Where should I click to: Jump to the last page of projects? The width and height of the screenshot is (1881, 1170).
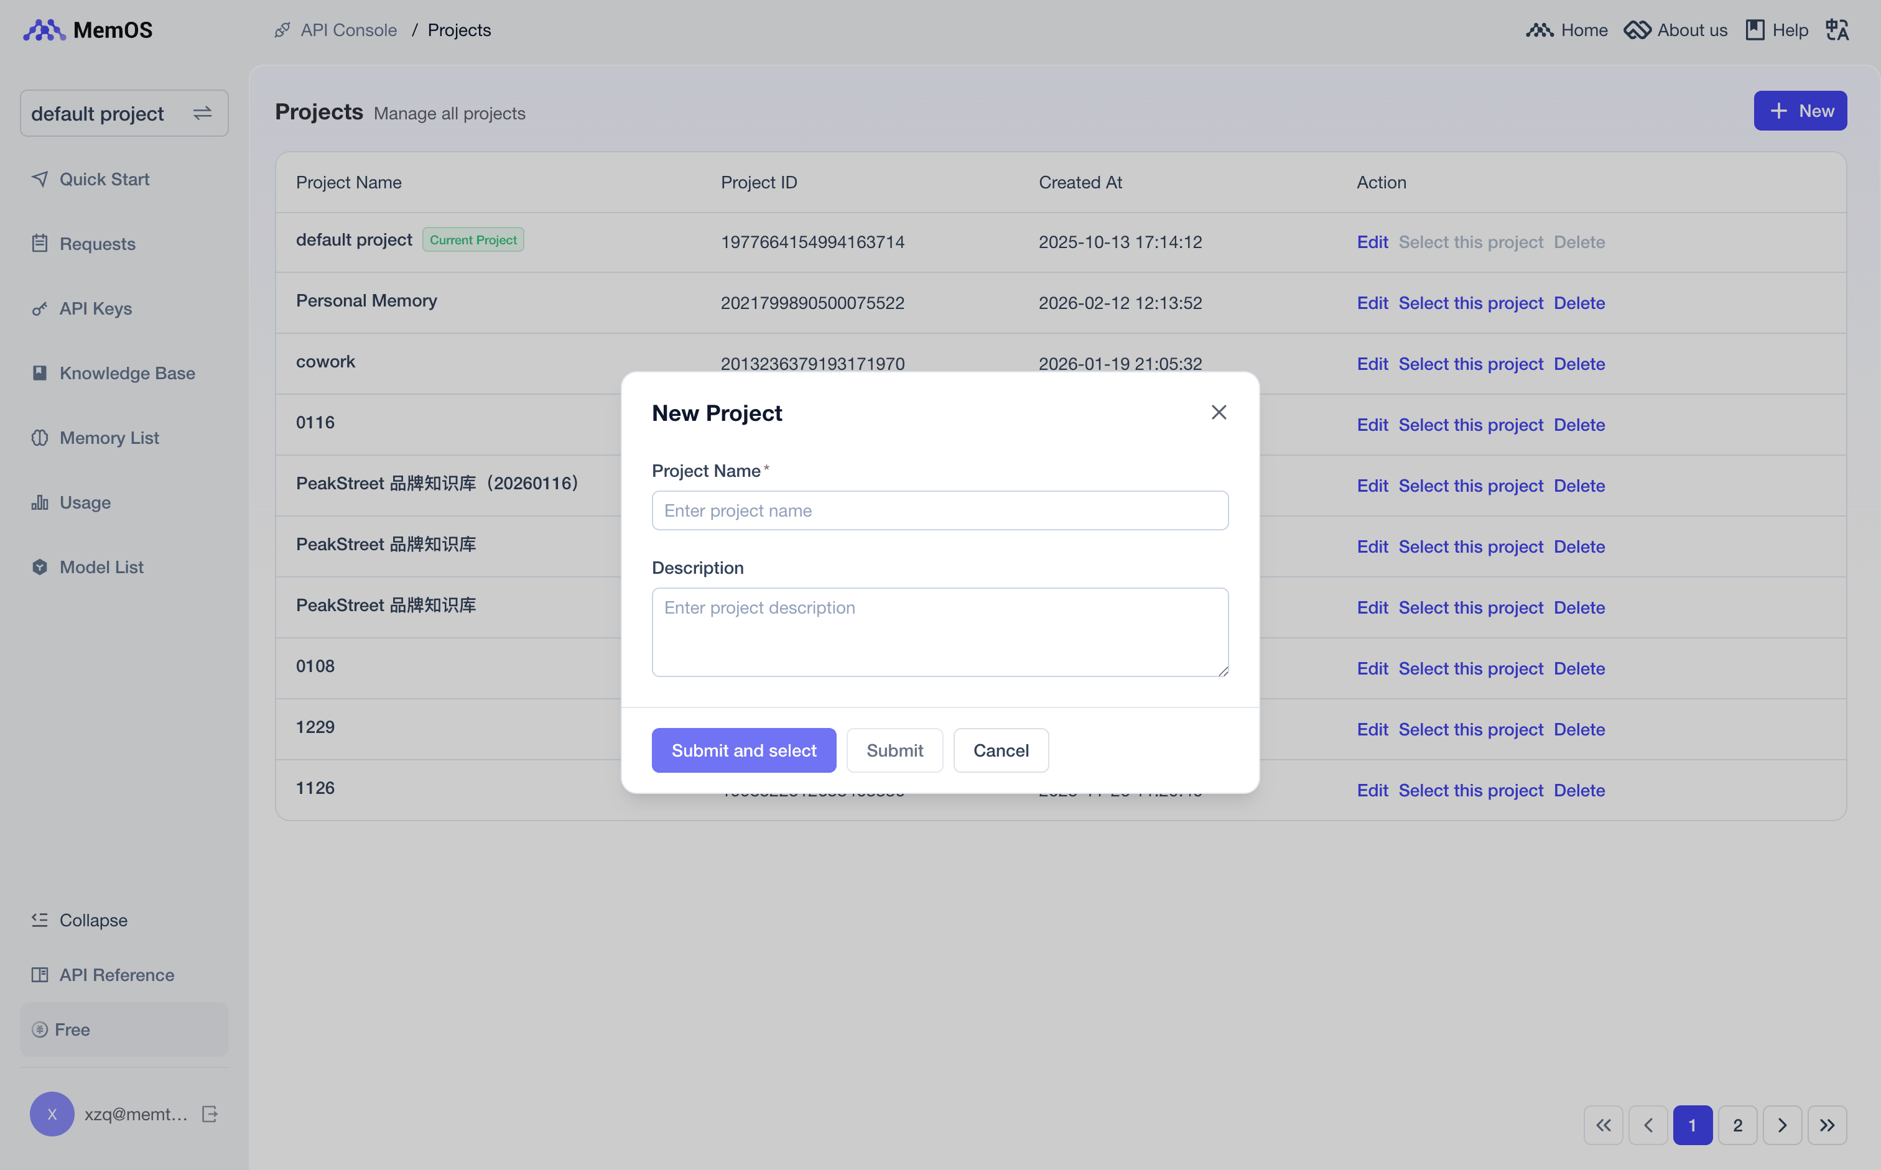pos(1828,1125)
